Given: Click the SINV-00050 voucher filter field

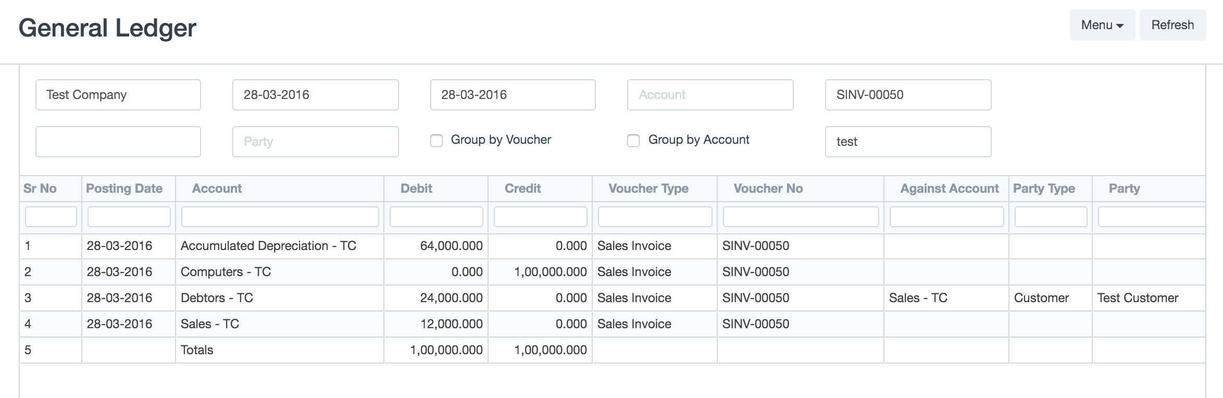Looking at the screenshot, I should tap(908, 95).
